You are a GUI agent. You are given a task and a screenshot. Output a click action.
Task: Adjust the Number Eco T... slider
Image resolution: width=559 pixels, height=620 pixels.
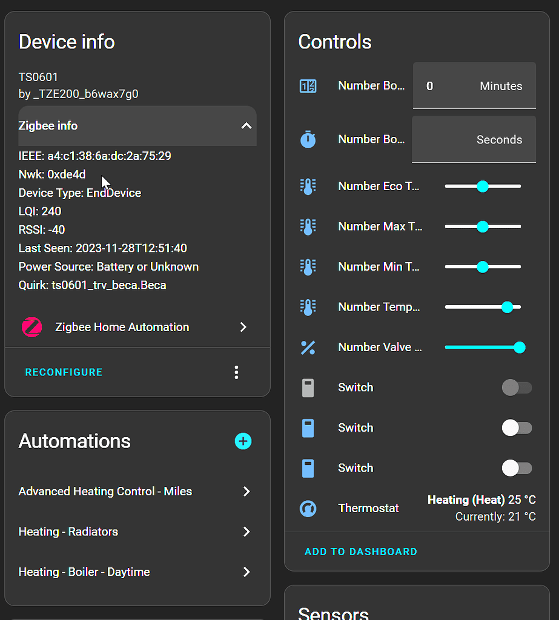(x=483, y=186)
